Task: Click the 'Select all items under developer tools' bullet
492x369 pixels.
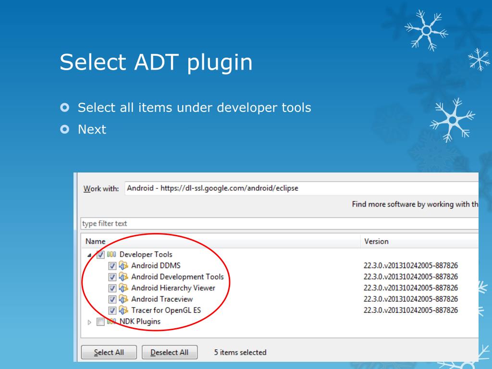Action: (x=195, y=108)
